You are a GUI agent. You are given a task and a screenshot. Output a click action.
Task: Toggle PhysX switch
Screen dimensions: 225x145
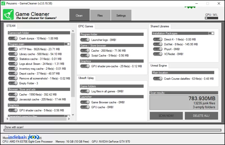[x=158, y=49]
